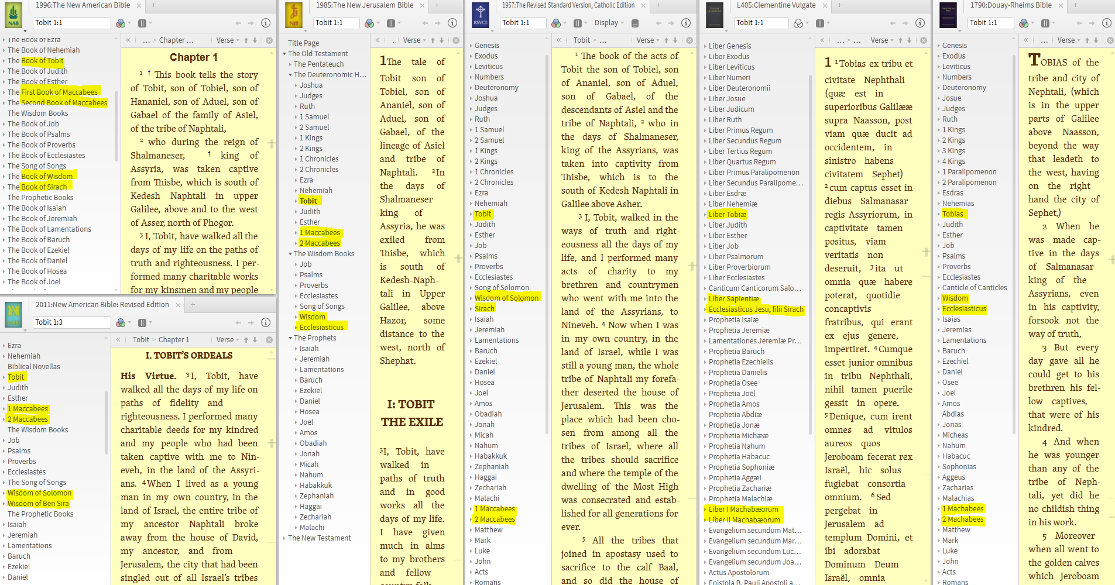This screenshot has height=585, width=1115.
Task: Expand The New Testament in NJB contents
Action: point(284,538)
